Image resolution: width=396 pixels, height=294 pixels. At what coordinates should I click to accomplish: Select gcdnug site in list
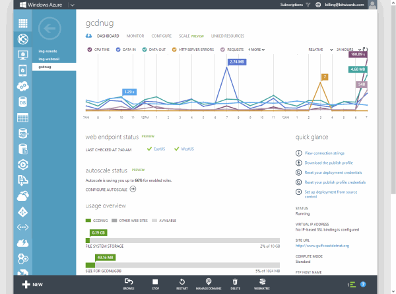point(54,67)
